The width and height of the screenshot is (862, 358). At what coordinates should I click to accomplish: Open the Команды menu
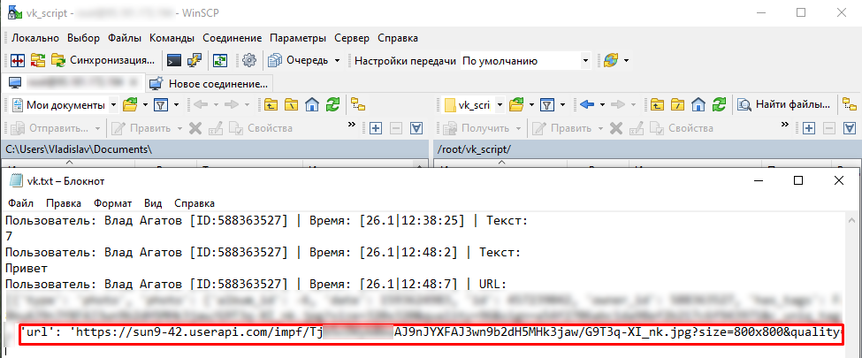pos(172,38)
